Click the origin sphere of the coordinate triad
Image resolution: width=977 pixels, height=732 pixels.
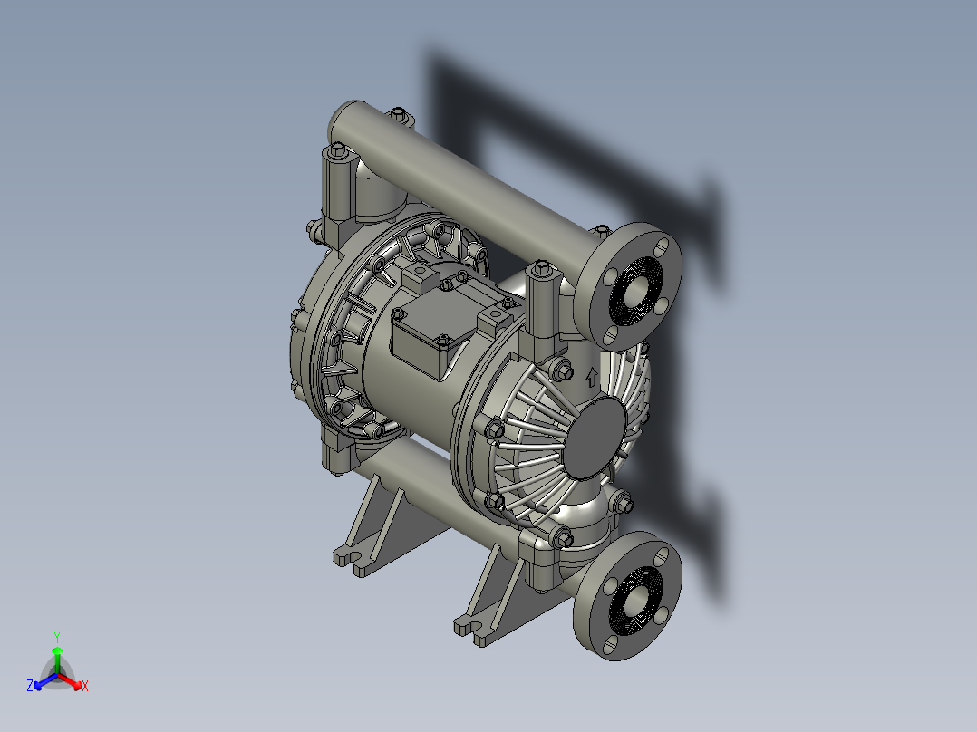pos(57,675)
